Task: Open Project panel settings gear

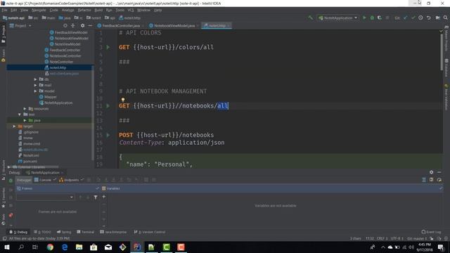Action: 82,25
